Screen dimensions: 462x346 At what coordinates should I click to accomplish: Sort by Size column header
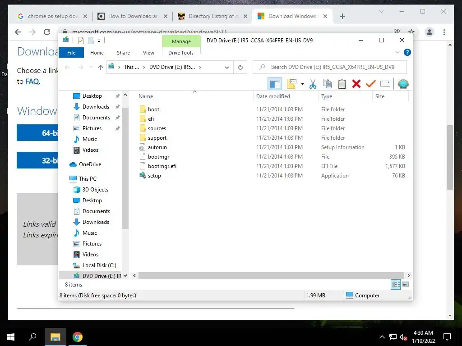tap(390, 96)
